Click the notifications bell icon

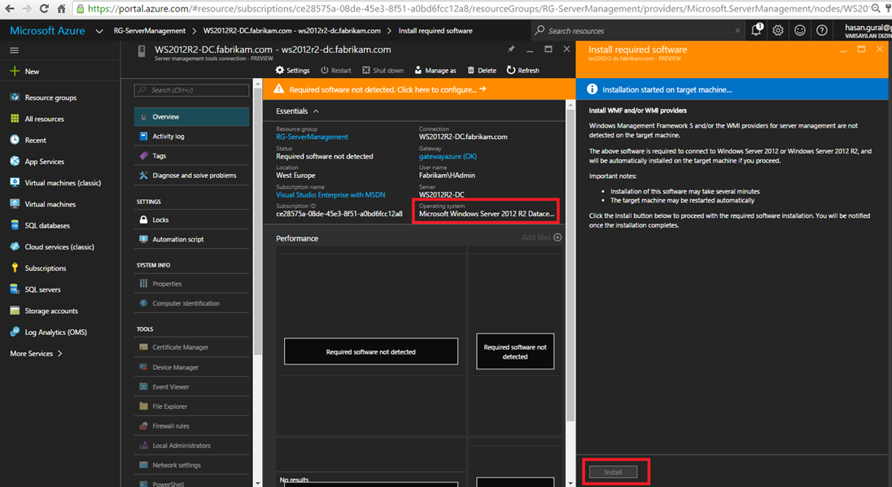(x=756, y=30)
